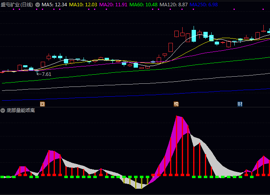Open the main chart indicator dropdown arrow
Screen dimensions: 270x195
38,5
